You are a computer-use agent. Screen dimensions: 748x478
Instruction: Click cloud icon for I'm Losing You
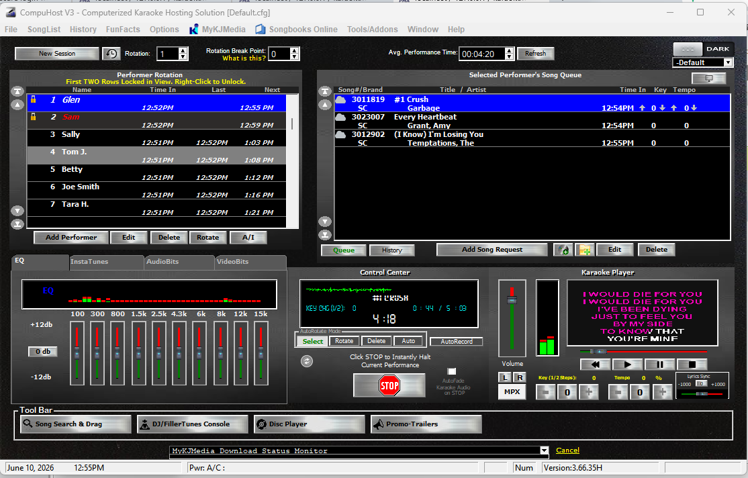coord(340,134)
